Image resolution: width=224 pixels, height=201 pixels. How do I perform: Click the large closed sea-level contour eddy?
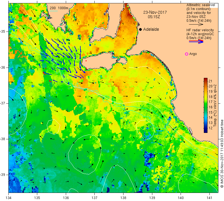[x=85, y=154]
